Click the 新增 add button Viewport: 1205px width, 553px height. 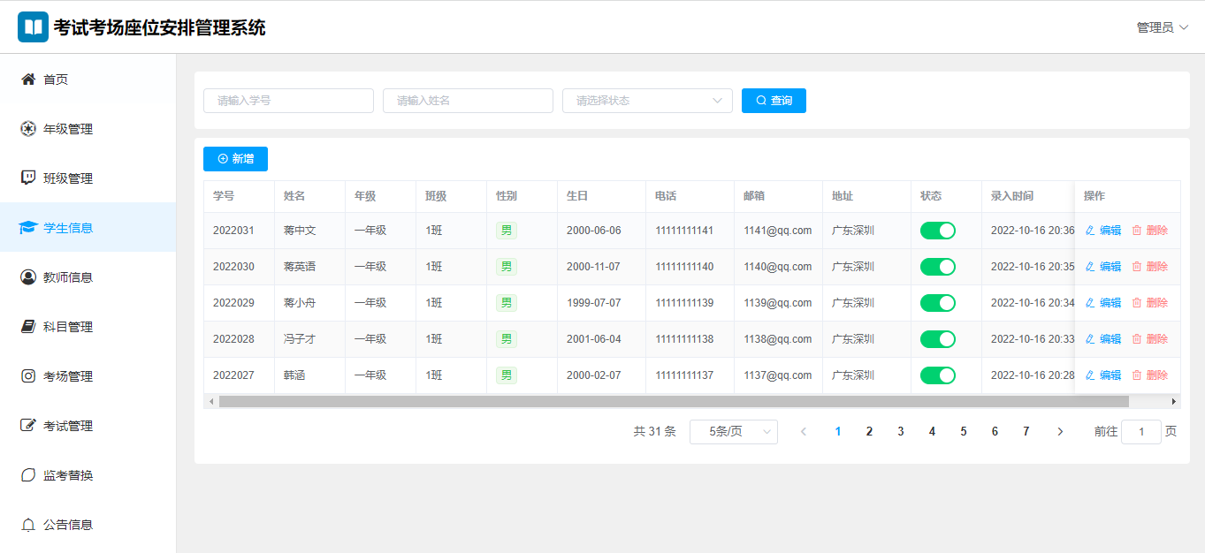tap(235, 159)
